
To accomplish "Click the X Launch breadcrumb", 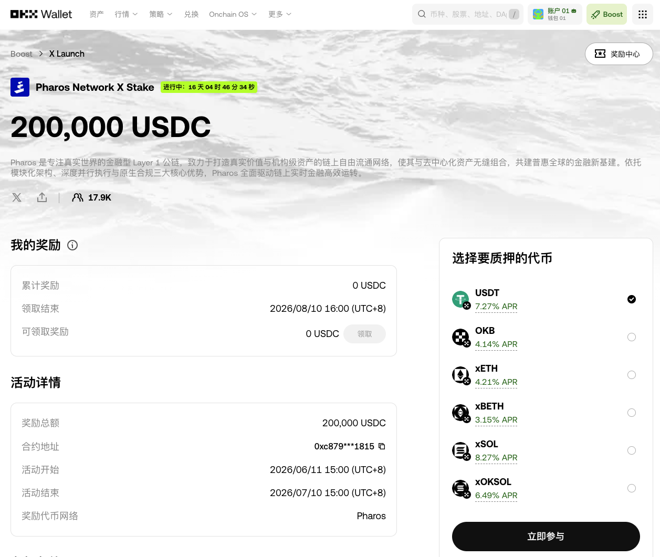I will 67,54.
